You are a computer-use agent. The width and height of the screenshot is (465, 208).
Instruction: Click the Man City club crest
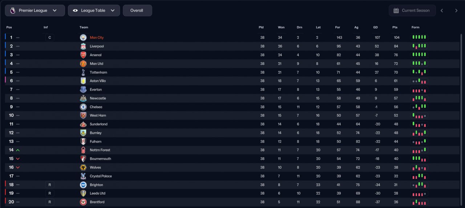(83, 37)
